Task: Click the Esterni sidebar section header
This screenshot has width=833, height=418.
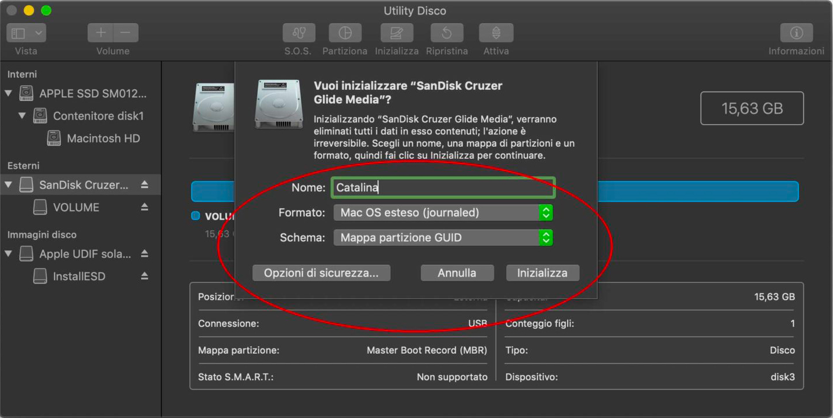Action: tap(23, 166)
